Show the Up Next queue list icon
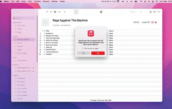 (x=159, y=12)
